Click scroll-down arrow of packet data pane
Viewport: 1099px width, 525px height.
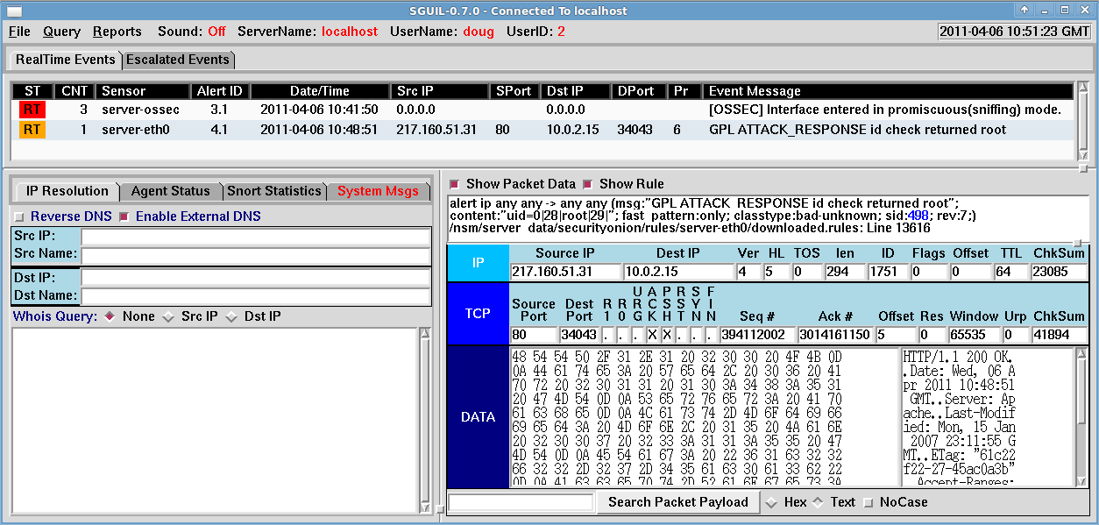[x=1081, y=480]
